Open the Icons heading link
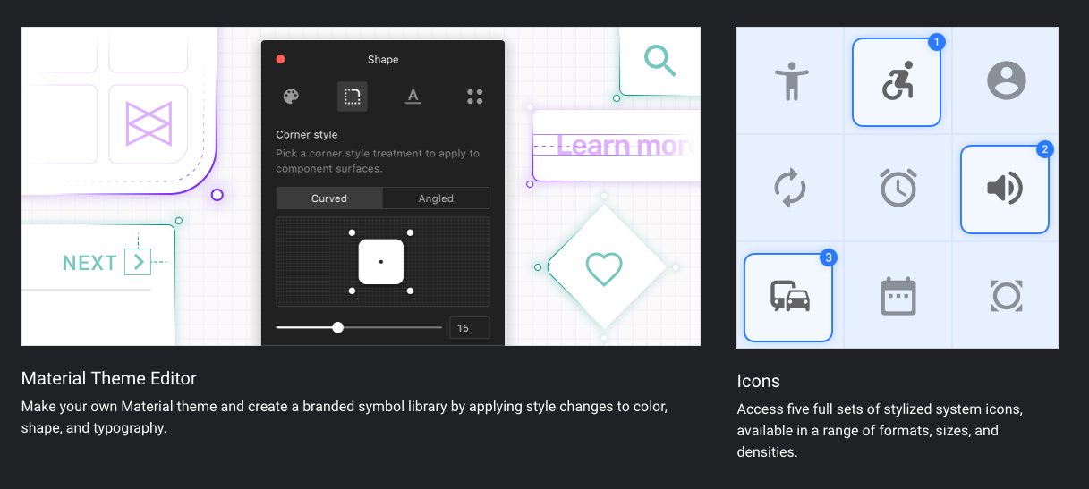Viewport: 1089px width, 489px height. [759, 381]
